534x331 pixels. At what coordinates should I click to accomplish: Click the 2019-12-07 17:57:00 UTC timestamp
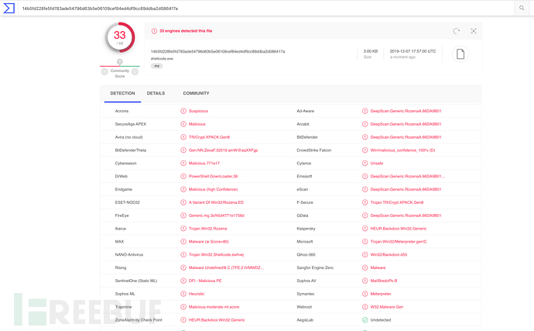tap(412, 51)
